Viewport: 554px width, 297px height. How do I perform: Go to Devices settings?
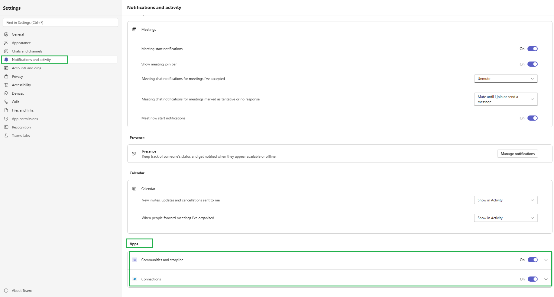click(60, 93)
